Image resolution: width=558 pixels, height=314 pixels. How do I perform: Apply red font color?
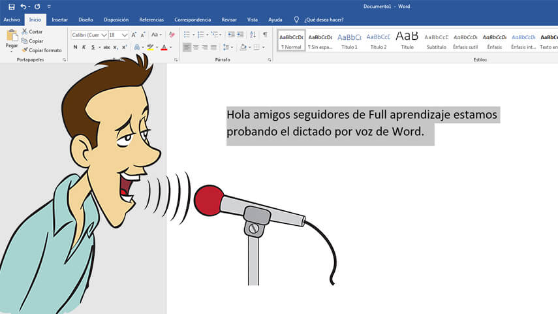click(164, 47)
